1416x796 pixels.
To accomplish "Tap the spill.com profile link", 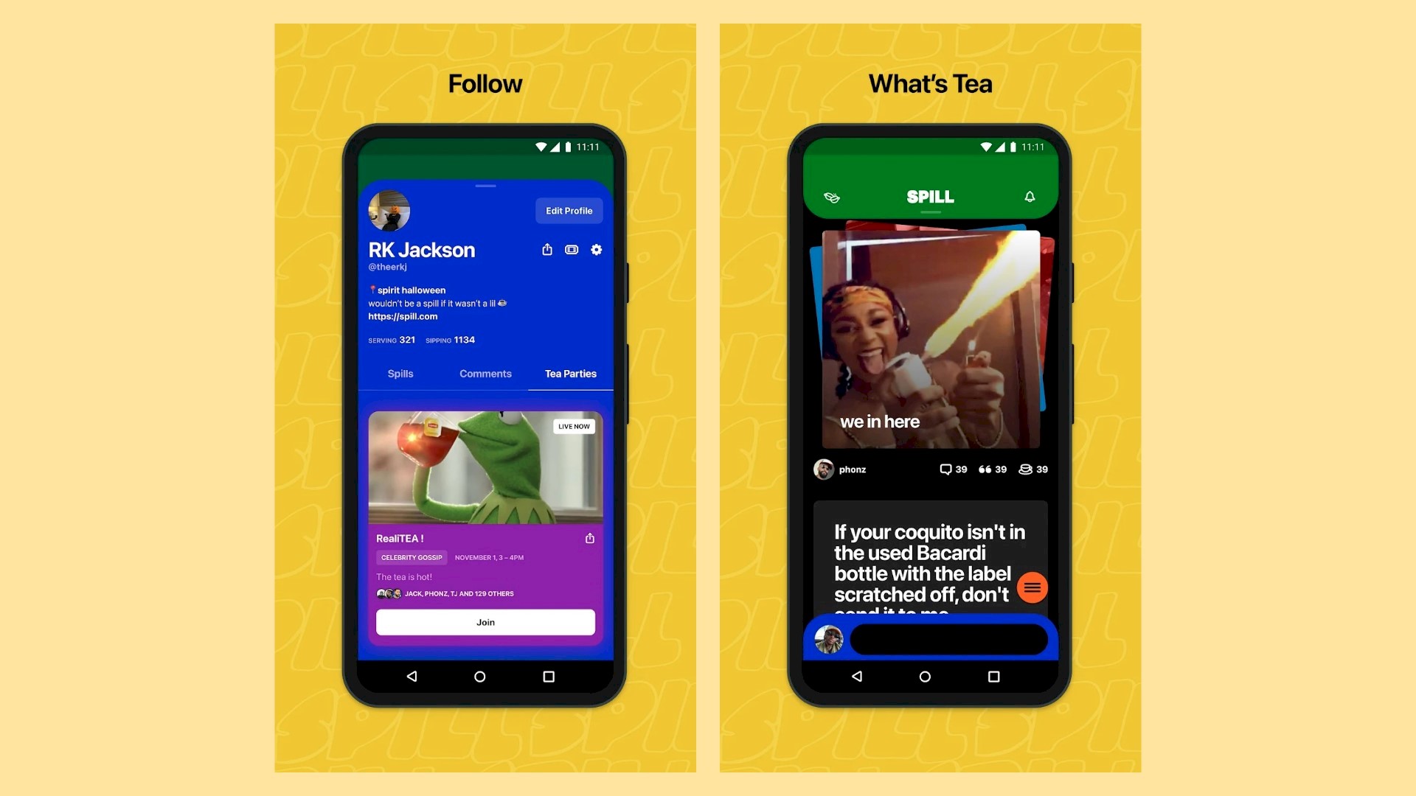I will click(x=402, y=316).
